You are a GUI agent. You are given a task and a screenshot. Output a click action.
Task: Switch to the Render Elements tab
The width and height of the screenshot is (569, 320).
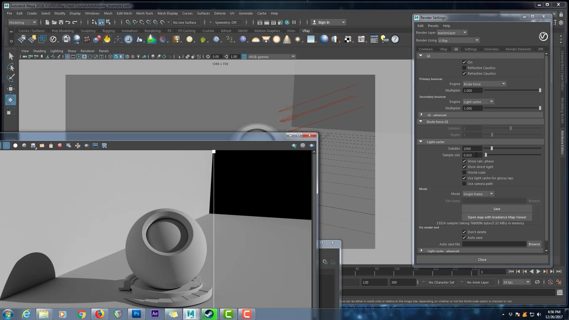pyautogui.click(x=518, y=49)
